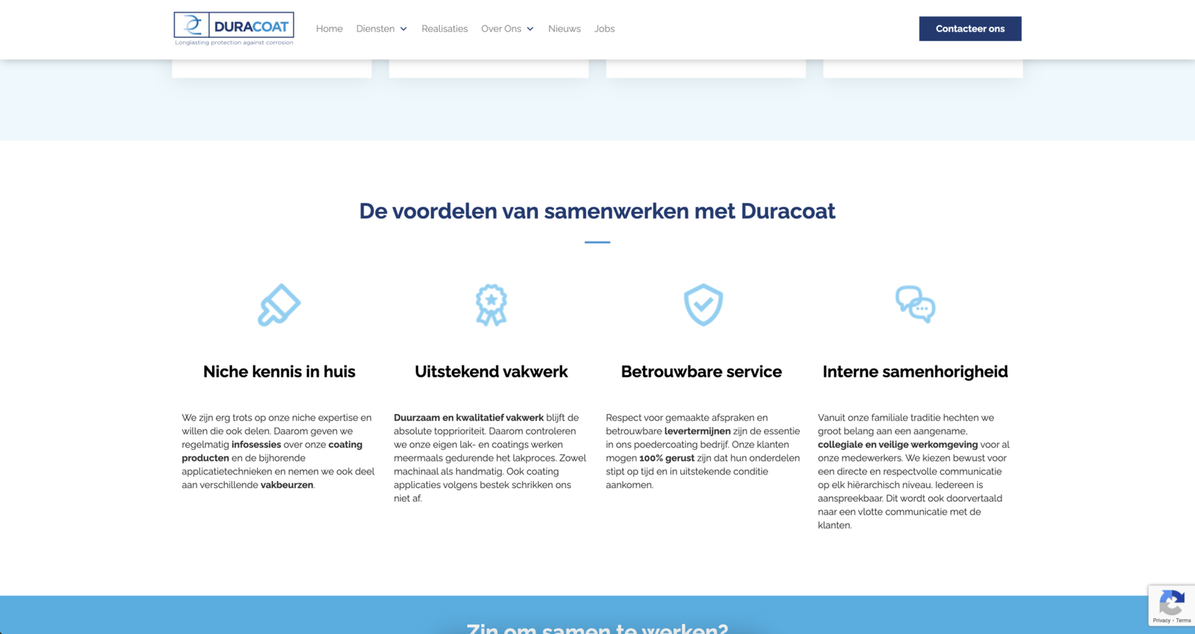Open the reCAPTCHA Privacy link
The image size is (1195, 634).
pyautogui.click(x=1161, y=621)
